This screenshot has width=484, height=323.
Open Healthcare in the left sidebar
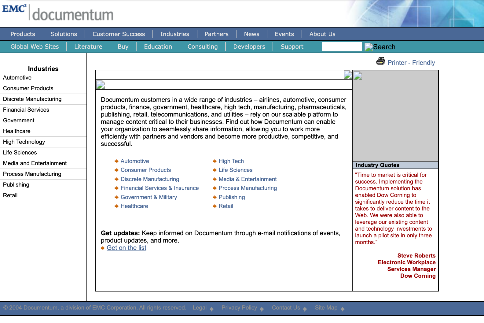[x=17, y=131]
